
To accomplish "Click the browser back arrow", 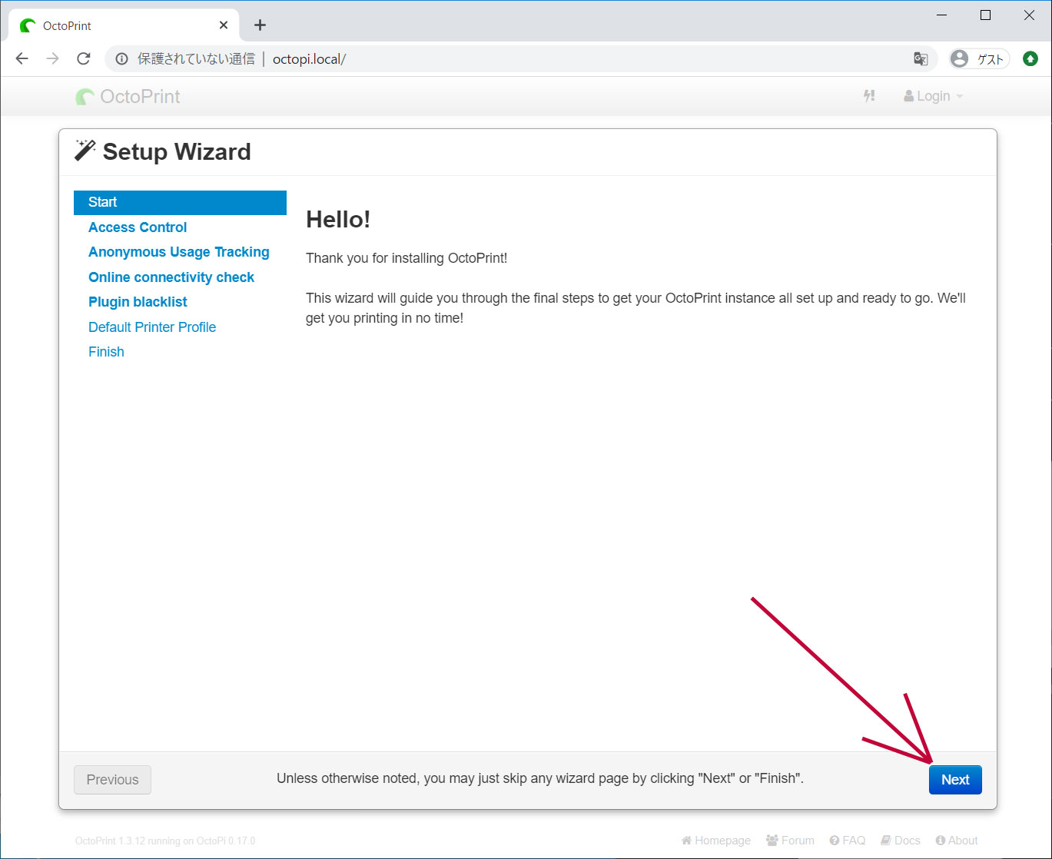I will 22,58.
